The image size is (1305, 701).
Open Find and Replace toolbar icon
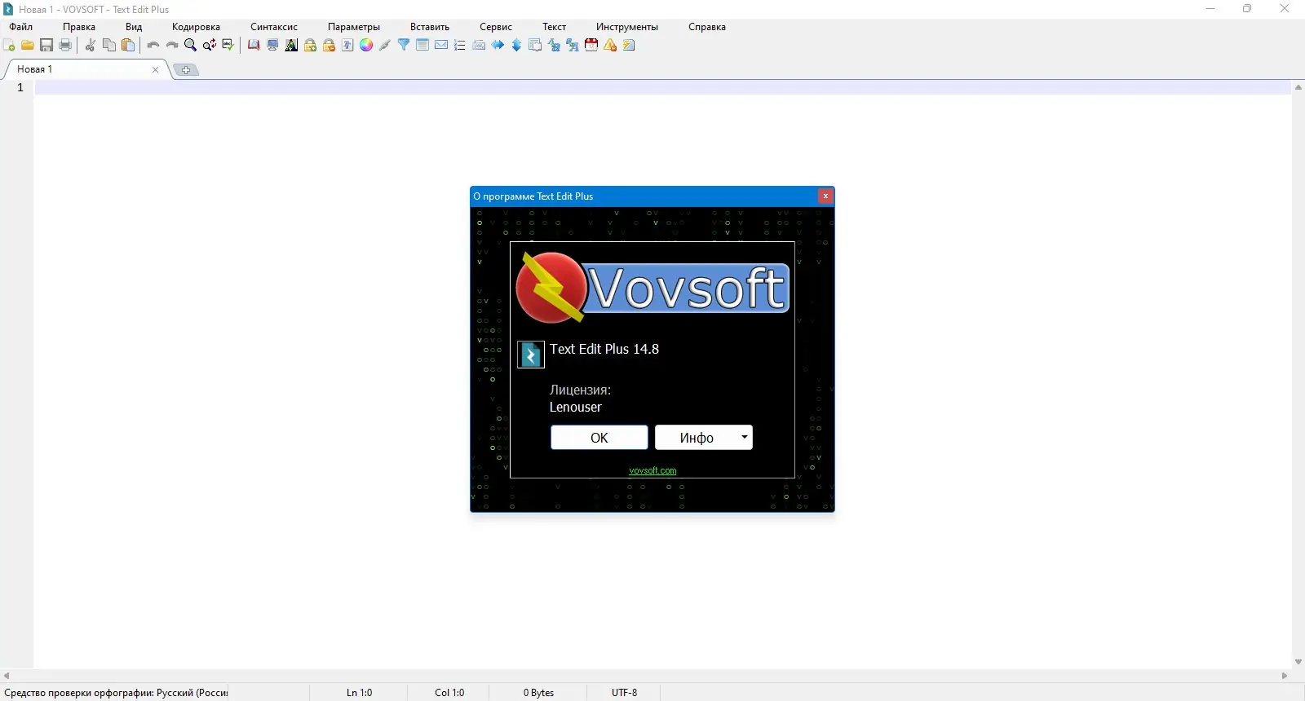point(210,46)
